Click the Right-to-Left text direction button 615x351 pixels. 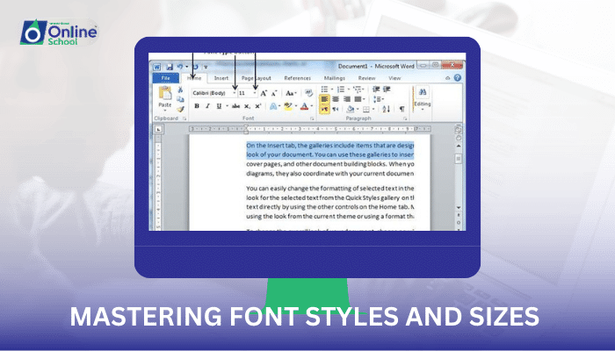336,110
